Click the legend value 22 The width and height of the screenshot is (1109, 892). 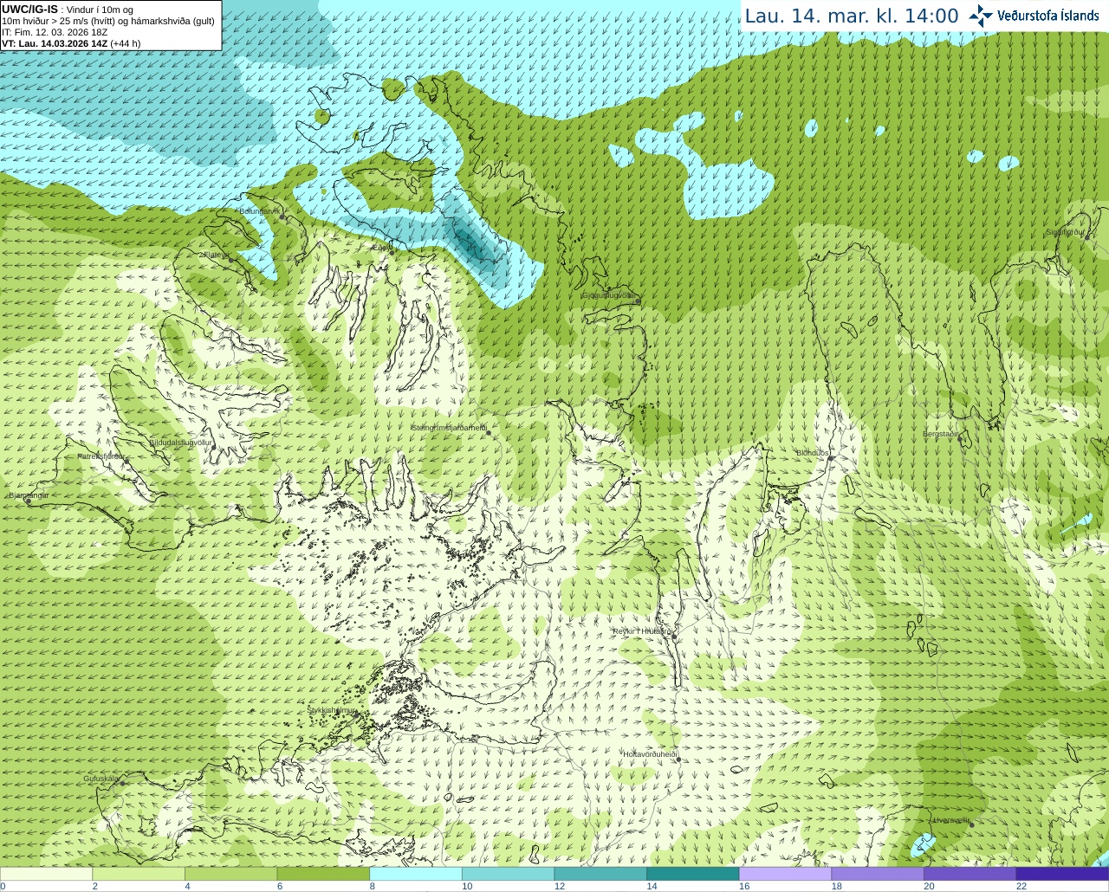[x=1021, y=886]
